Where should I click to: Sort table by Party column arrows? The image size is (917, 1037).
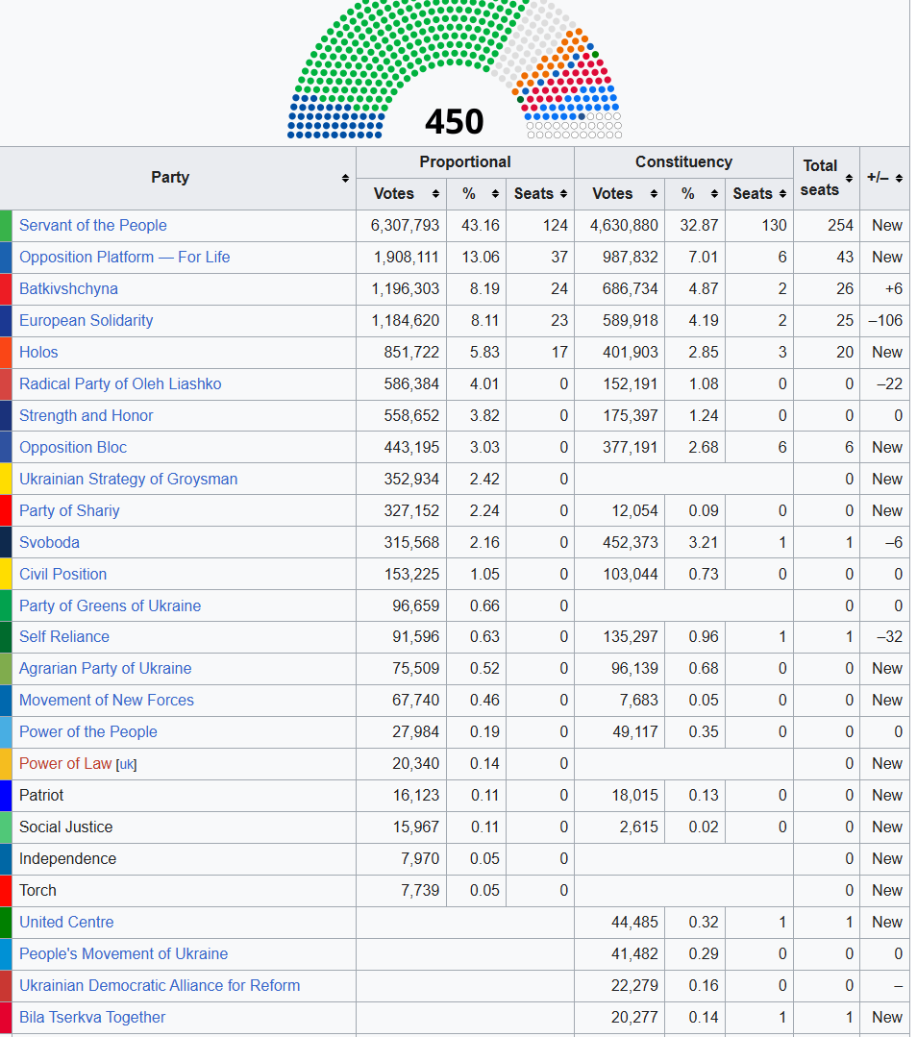pyautogui.click(x=345, y=179)
